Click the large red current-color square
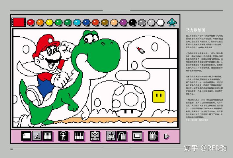The height and width of the screenshot is (158, 233). tap(19, 22)
